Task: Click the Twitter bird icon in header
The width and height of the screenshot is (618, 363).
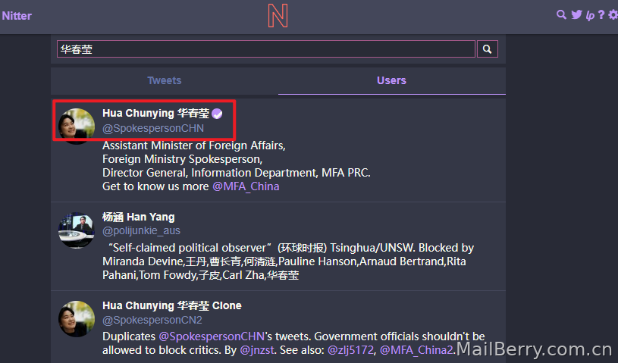Action: 576,15
